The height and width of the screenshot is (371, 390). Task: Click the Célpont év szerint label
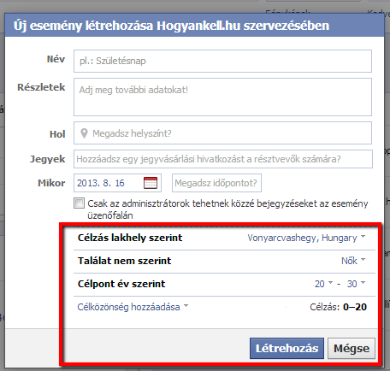121,284
